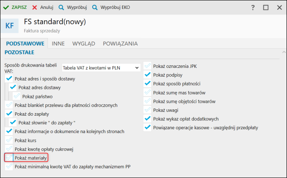Click the green checkmark ZAPISZ icon

pyautogui.click(x=6, y=8)
